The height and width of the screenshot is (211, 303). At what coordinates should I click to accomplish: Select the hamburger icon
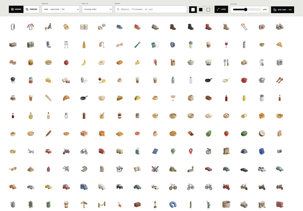point(31,62)
